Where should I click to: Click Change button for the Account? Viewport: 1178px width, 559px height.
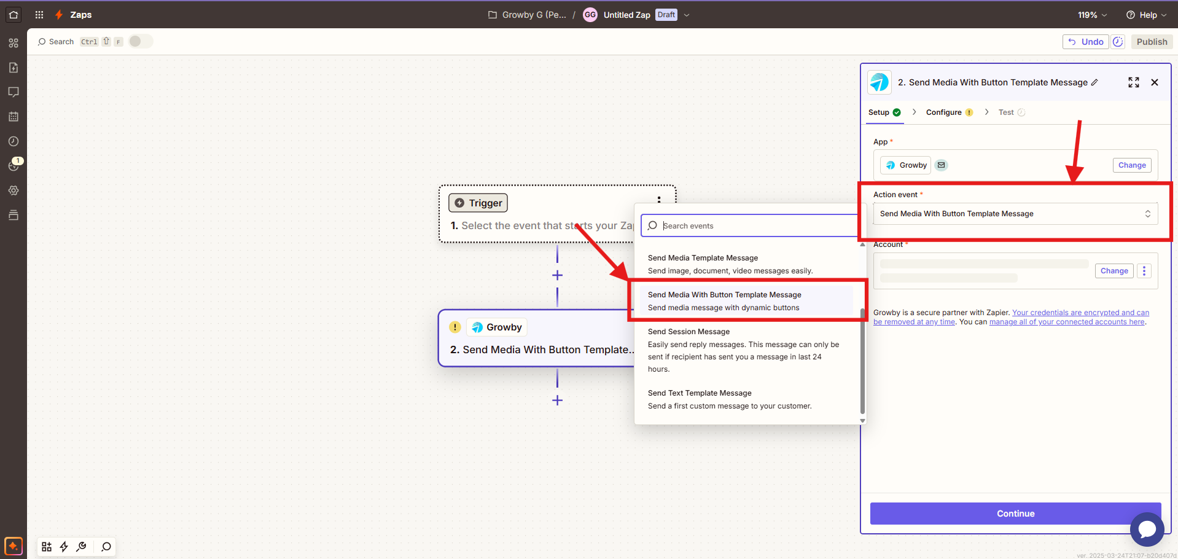click(x=1114, y=271)
